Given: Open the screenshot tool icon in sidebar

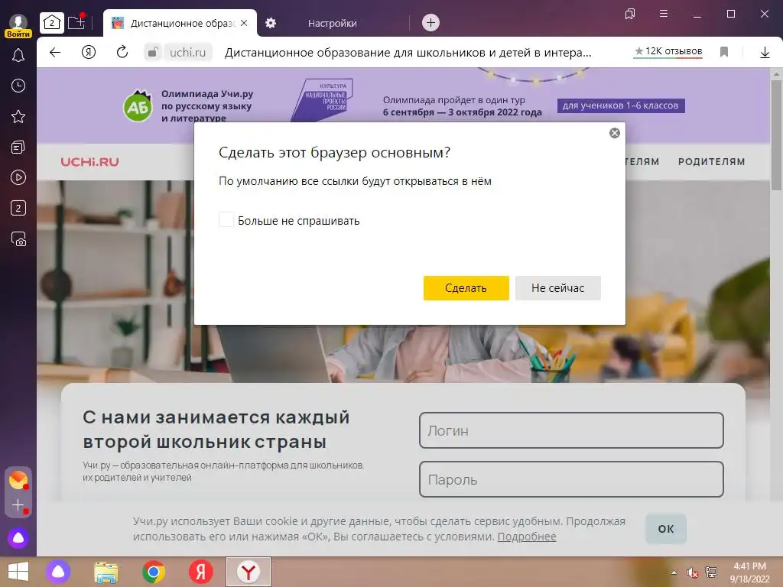Looking at the screenshot, I should 18,239.
